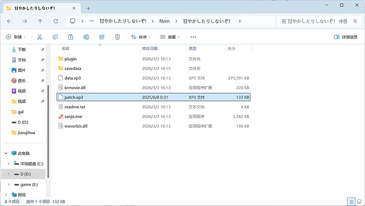Viewport: 365px width, 206px height.
Task: Select the sanjo.exe file
Action: [x=73, y=116]
